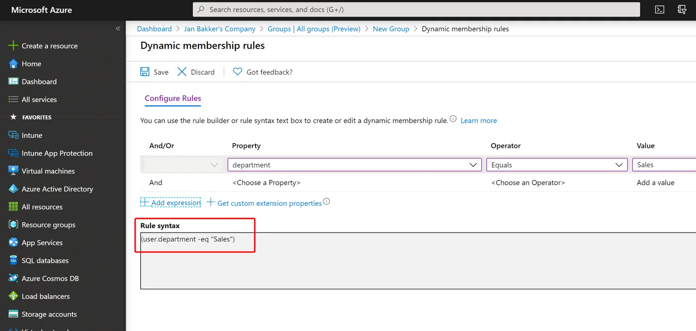
Task: Go to Dashboard breadcrumb link
Action: coord(155,29)
